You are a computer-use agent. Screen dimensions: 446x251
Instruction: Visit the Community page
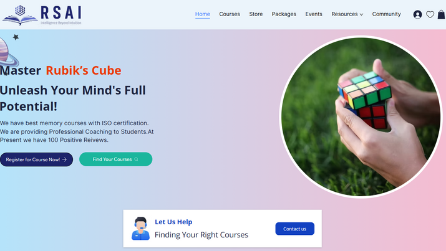pyautogui.click(x=387, y=14)
